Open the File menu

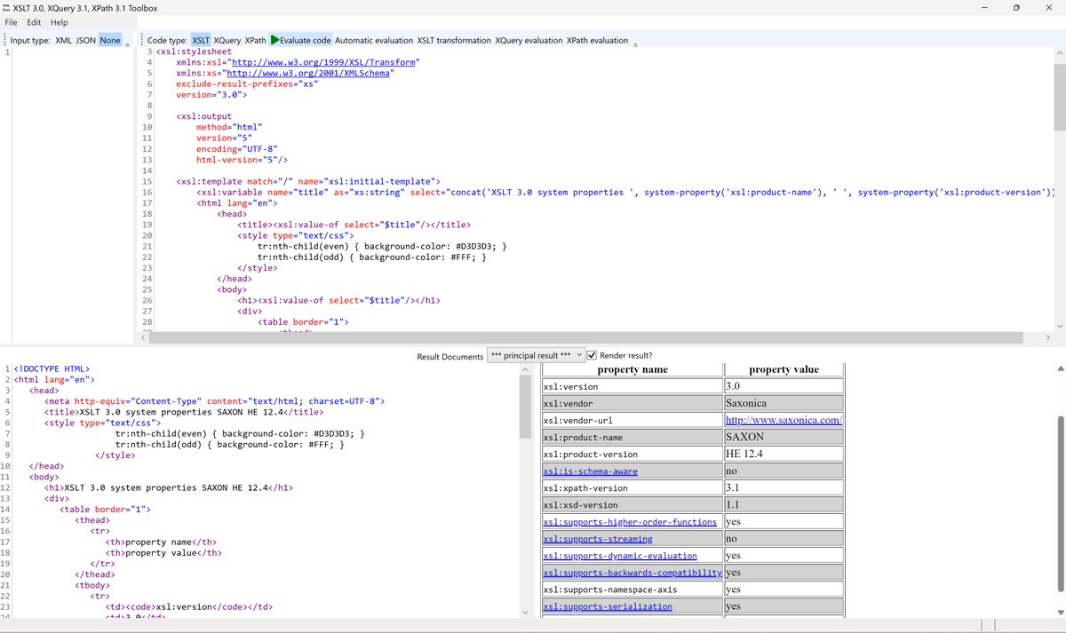[13, 21]
